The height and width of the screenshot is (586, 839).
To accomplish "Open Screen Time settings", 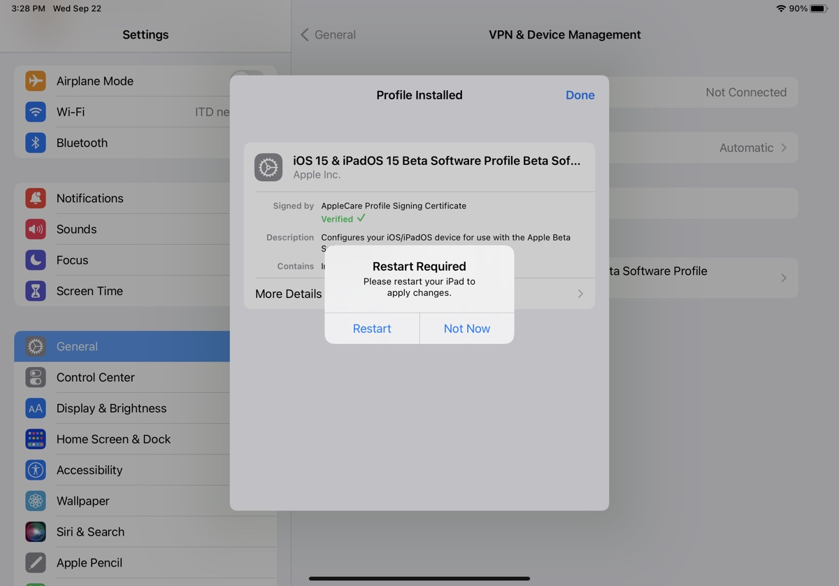I will tap(145, 290).
